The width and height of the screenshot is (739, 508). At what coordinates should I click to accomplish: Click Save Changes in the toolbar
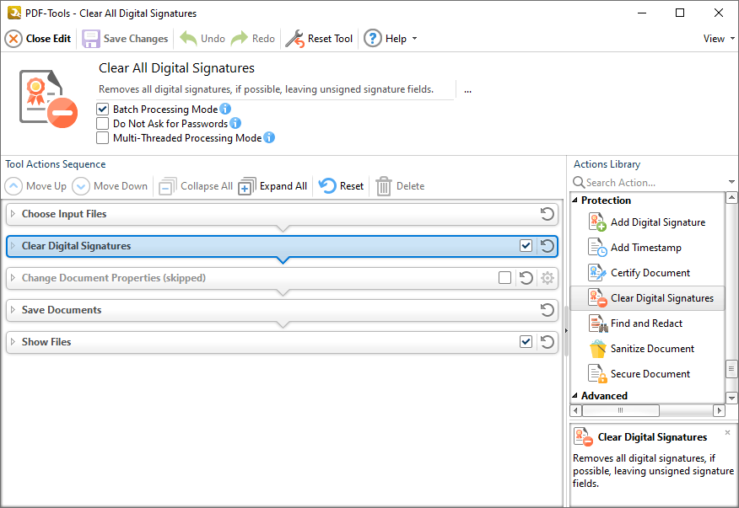click(125, 38)
